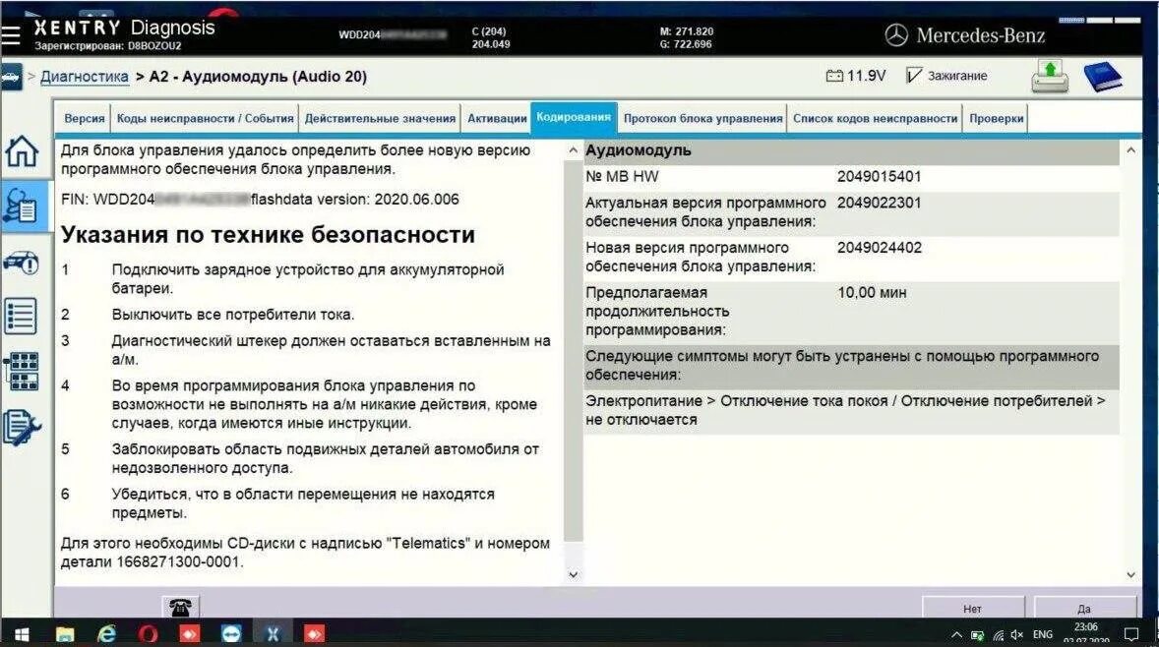The width and height of the screenshot is (1159, 647).
Task: Open the control unit grid sidebar icon
Action: pyautogui.click(x=22, y=371)
